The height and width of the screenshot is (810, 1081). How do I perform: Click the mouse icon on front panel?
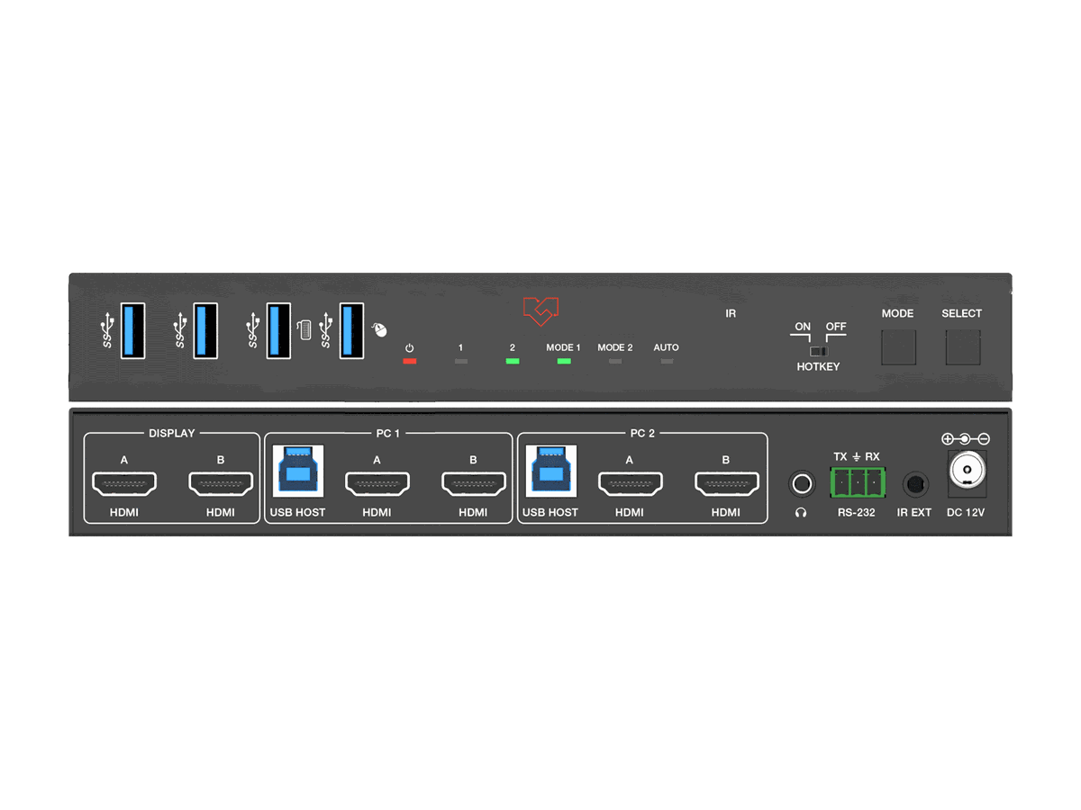379,330
